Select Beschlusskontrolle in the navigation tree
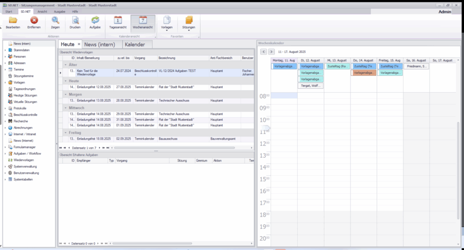Image resolution: width=464 pixels, height=250 pixels. coord(25,114)
